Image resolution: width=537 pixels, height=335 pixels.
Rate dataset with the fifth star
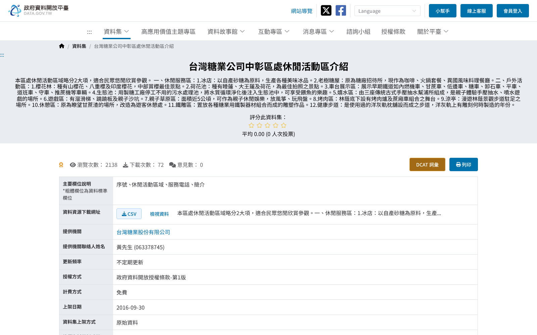point(284,125)
